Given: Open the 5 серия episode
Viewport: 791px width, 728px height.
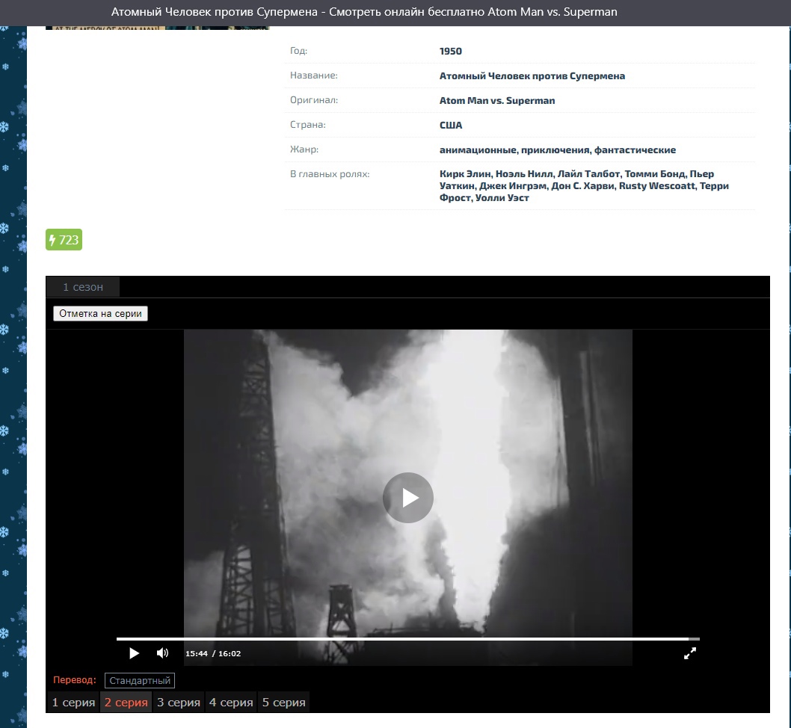Looking at the screenshot, I should click(283, 703).
